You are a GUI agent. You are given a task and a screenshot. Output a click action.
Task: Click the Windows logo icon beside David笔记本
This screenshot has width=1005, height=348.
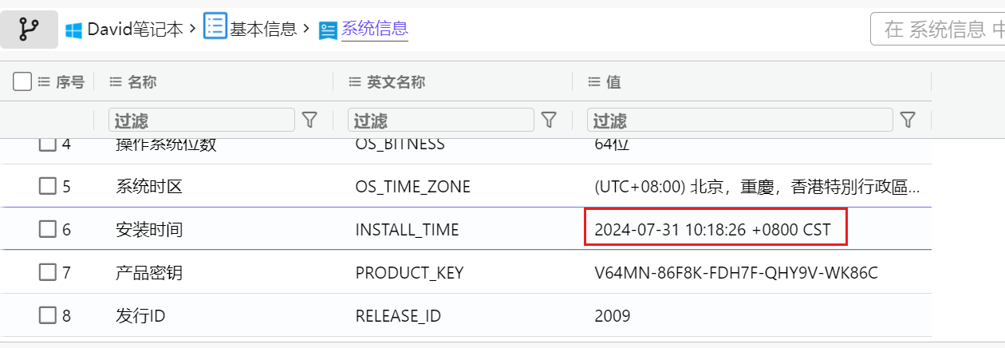(x=74, y=30)
